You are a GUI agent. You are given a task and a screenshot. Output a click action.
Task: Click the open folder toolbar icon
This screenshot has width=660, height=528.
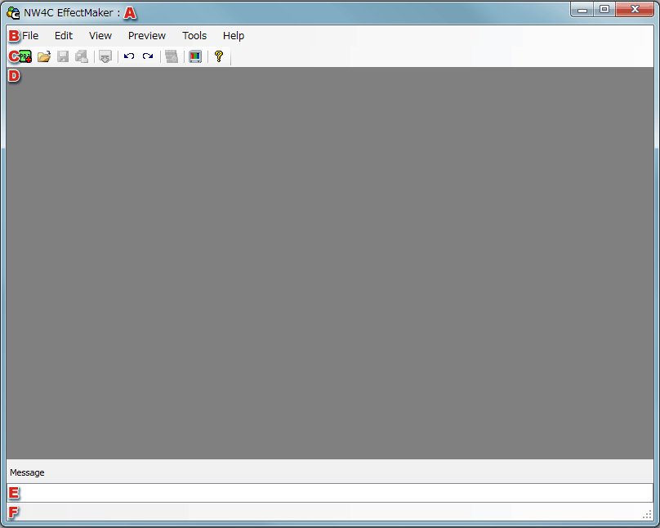pos(44,56)
